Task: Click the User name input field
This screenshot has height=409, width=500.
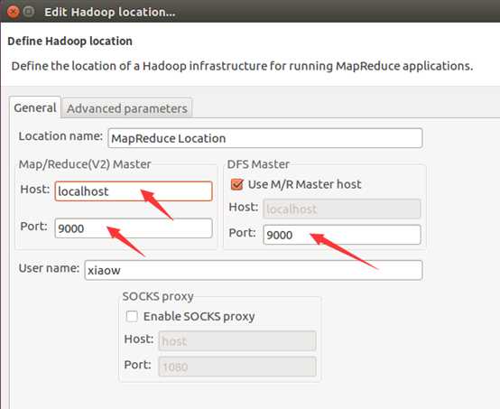Action: (x=254, y=270)
